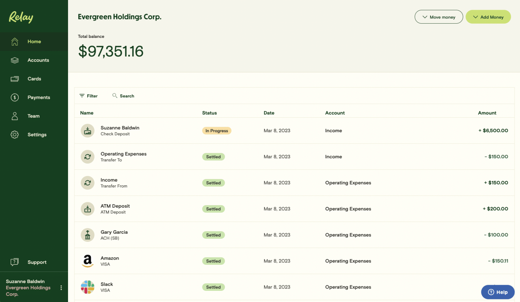Click the Evergreen Holdings Corp. account name
Viewport: 520px width, 302px height.
(x=120, y=17)
